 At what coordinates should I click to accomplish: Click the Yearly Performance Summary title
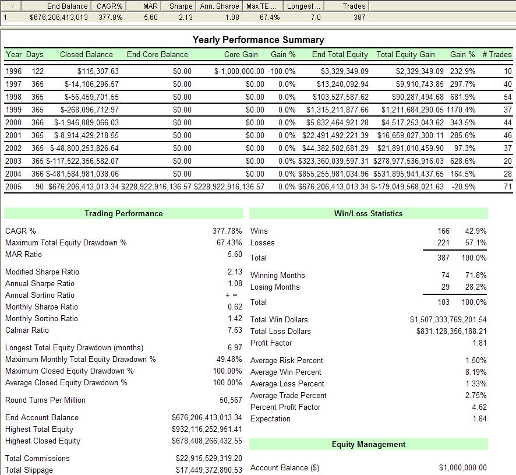point(258,40)
